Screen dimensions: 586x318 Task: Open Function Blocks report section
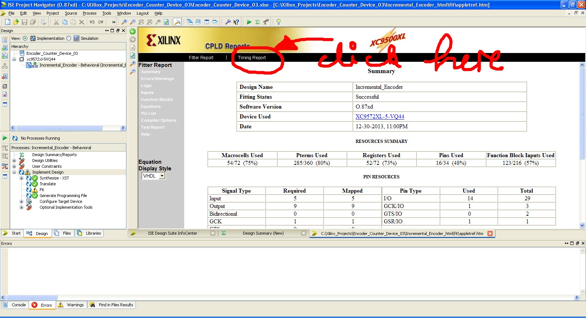(x=157, y=99)
